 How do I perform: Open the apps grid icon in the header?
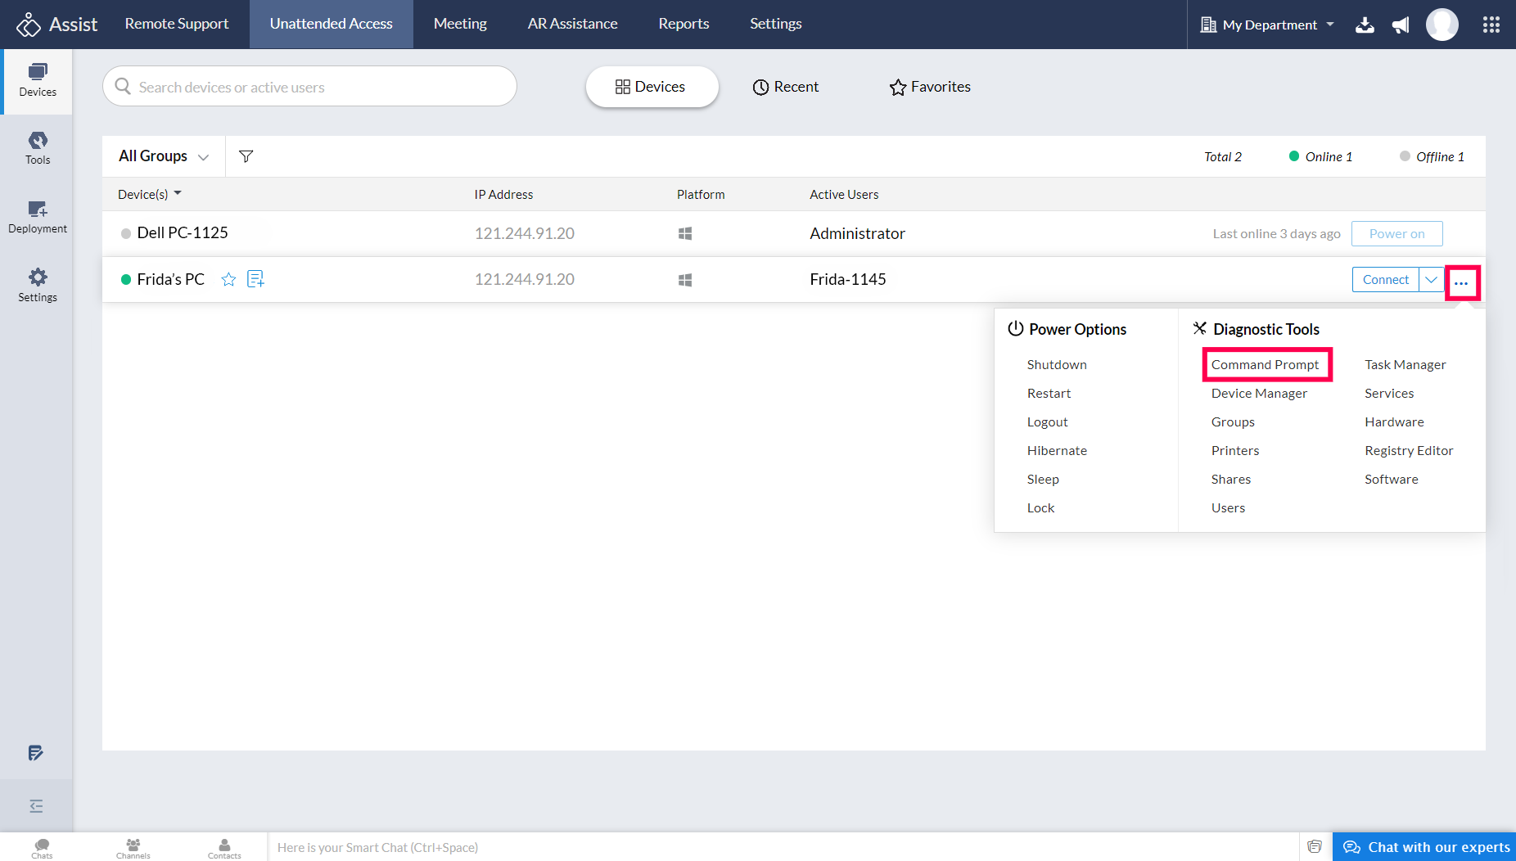point(1491,25)
